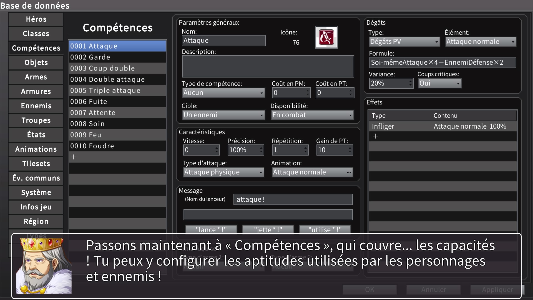The width and height of the screenshot is (533, 300).
Task: Click the Répétition spinner field
Action: pos(290,150)
